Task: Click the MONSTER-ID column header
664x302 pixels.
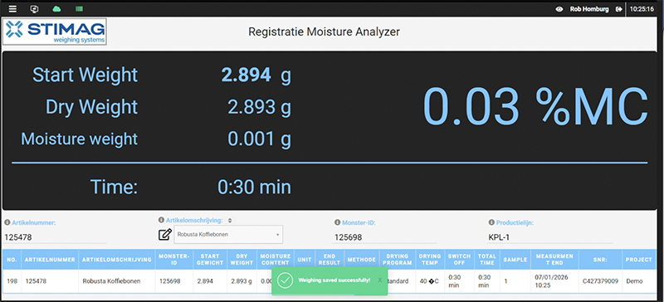Action: pyautogui.click(x=174, y=259)
